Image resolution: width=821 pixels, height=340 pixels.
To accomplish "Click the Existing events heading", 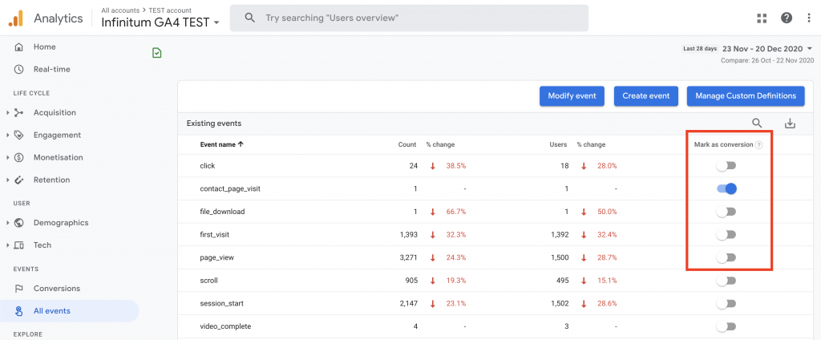I will (213, 123).
